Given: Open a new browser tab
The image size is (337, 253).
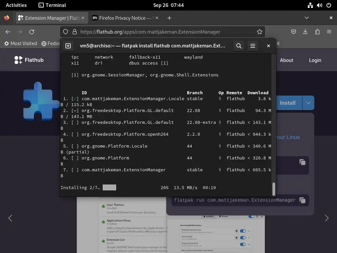Looking at the screenshot, I should (x=169, y=18).
